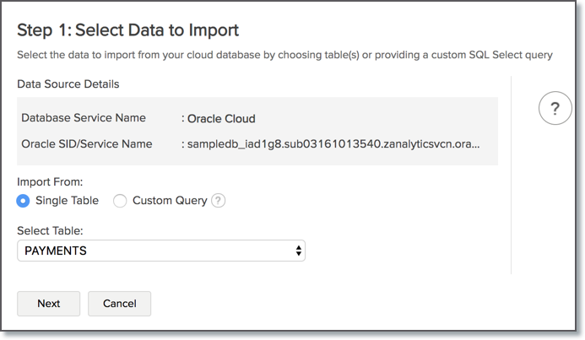Screen dimensions: 585x340
Task: Click the Oracle SID/Service Name label
Action: click(x=87, y=144)
